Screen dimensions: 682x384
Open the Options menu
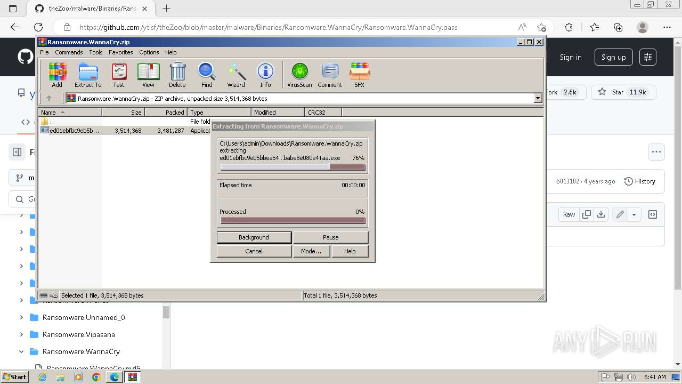click(x=149, y=52)
